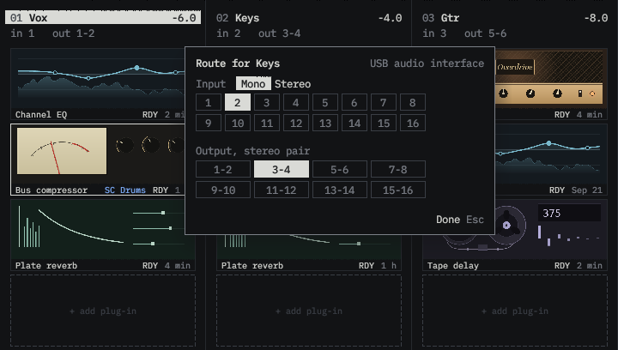This screenshot has width=618, height=350.
Task: Choose input channel 11
Action: (266, 124)
